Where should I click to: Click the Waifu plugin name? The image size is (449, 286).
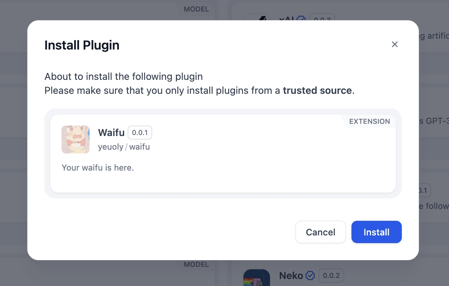click(x=111, y=133)
